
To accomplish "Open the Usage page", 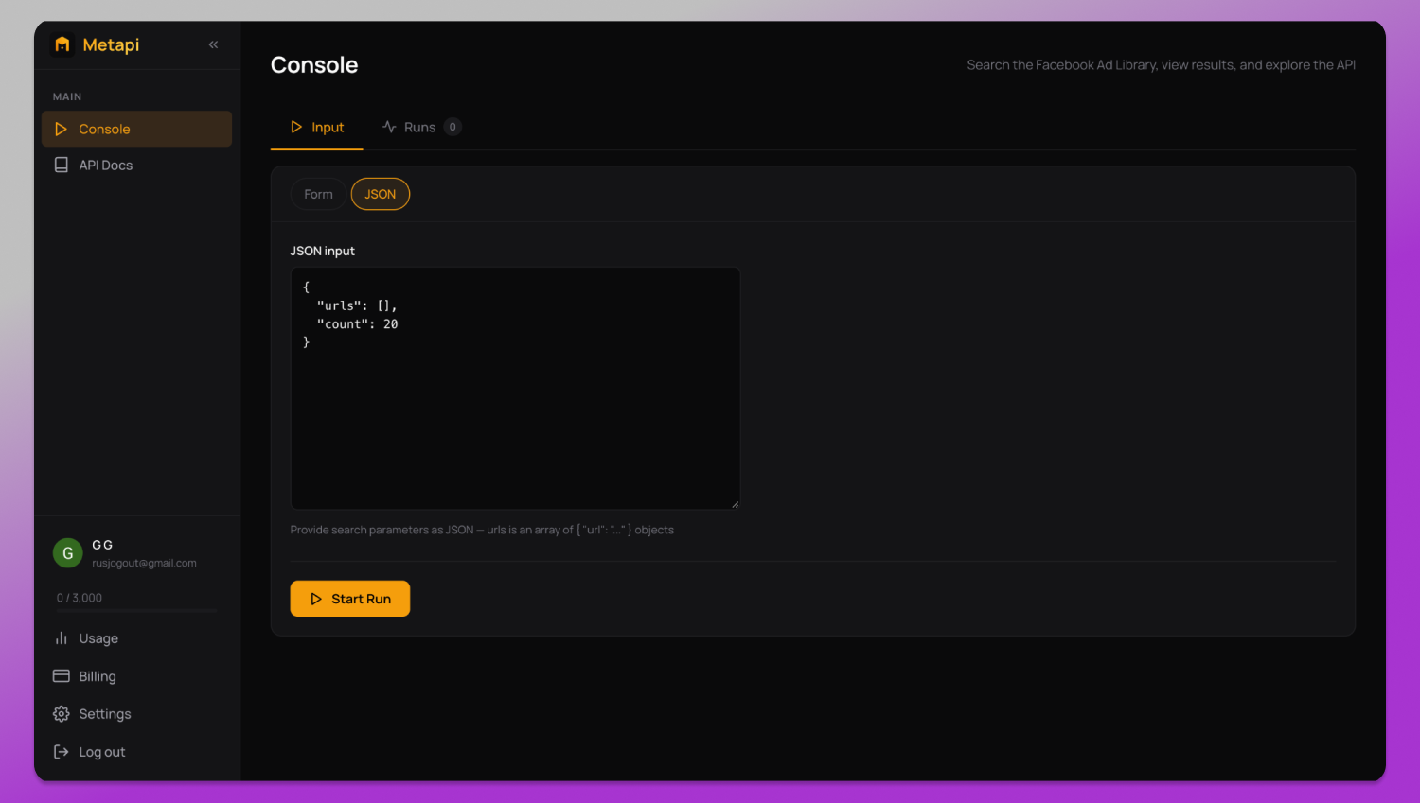I will point(136,638).
